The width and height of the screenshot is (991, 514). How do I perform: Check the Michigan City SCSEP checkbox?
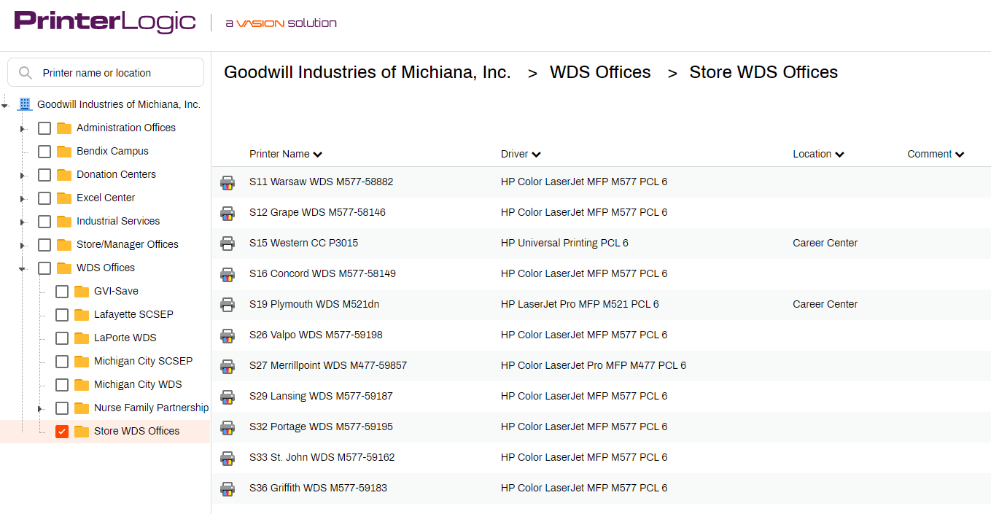(x=62, y=362)
